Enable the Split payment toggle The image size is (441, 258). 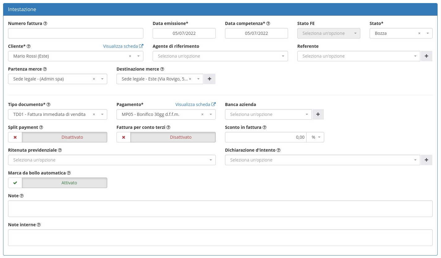pyautogui.click(x=57, y=137)
